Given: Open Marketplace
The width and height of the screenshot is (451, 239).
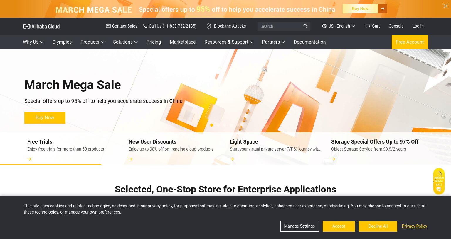Looking at the screenshot, I should pyautogui.click(x=183, y=42).
